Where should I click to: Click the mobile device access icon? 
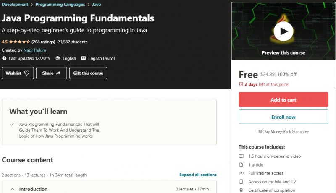click(x=241, y=182)
